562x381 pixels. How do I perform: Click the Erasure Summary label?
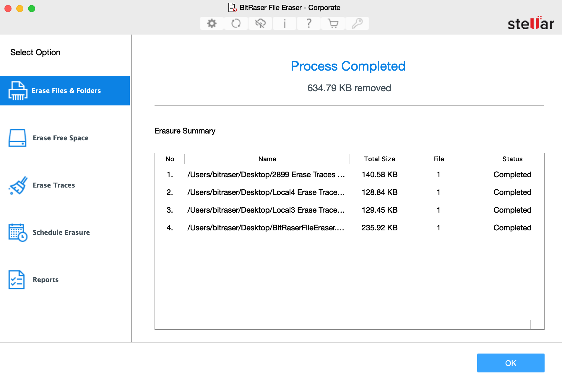185,131
